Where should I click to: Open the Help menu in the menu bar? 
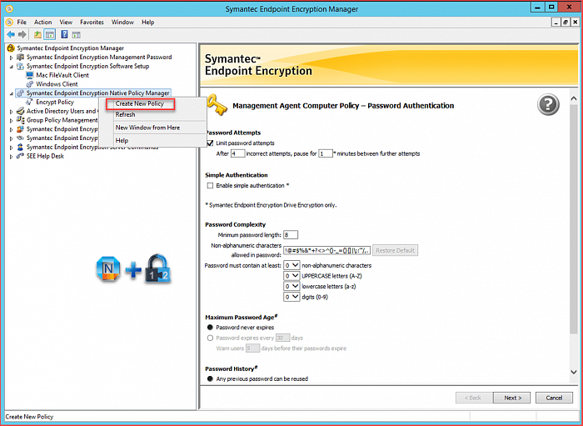click(147, 23)
